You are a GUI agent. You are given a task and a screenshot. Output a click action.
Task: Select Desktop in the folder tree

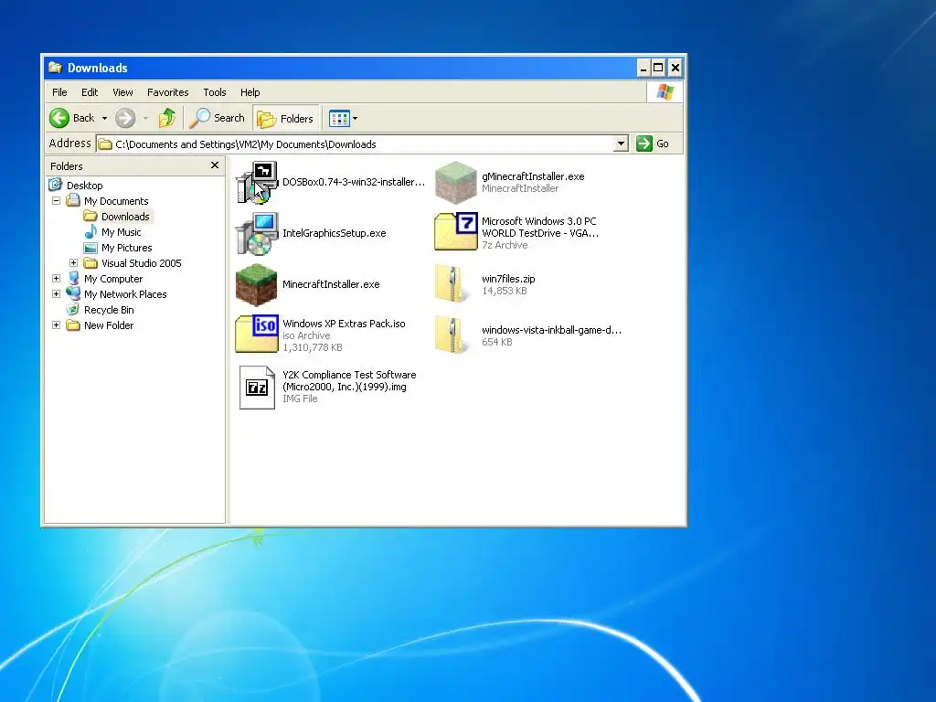point(85,186)
